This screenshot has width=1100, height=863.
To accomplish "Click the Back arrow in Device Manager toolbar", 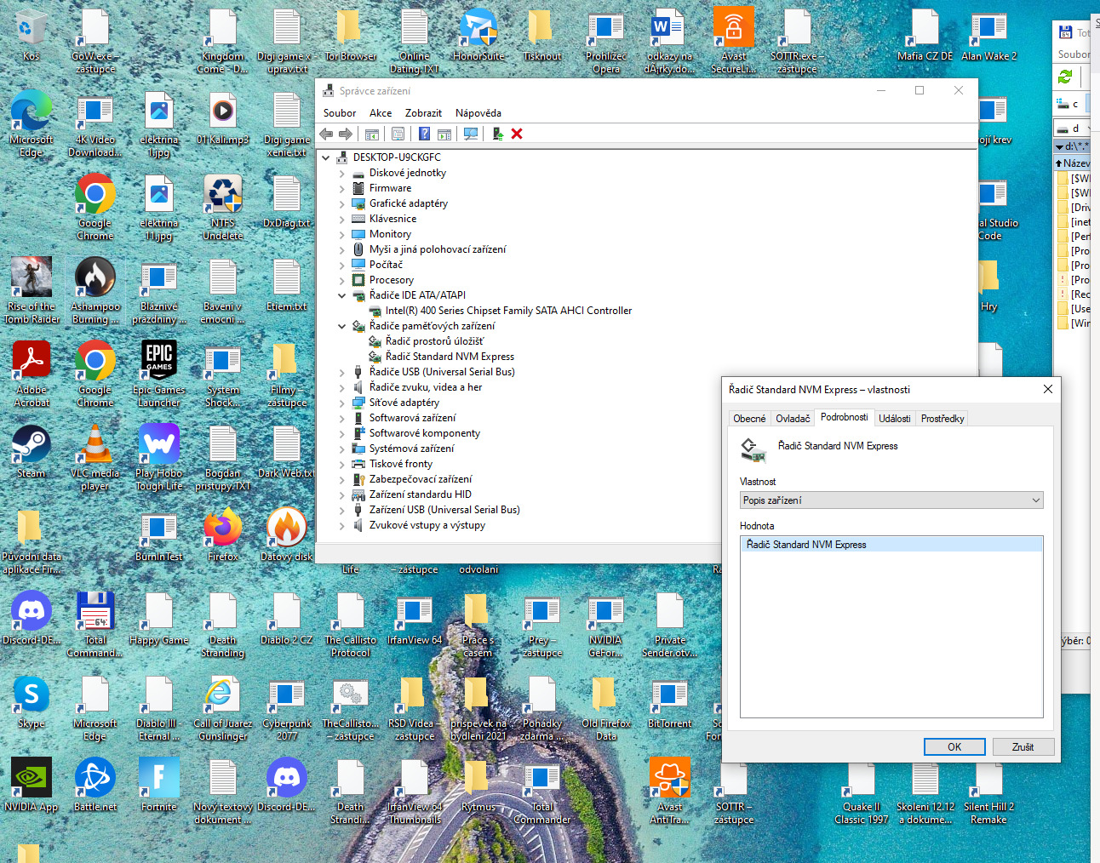I will pos(326,134).
